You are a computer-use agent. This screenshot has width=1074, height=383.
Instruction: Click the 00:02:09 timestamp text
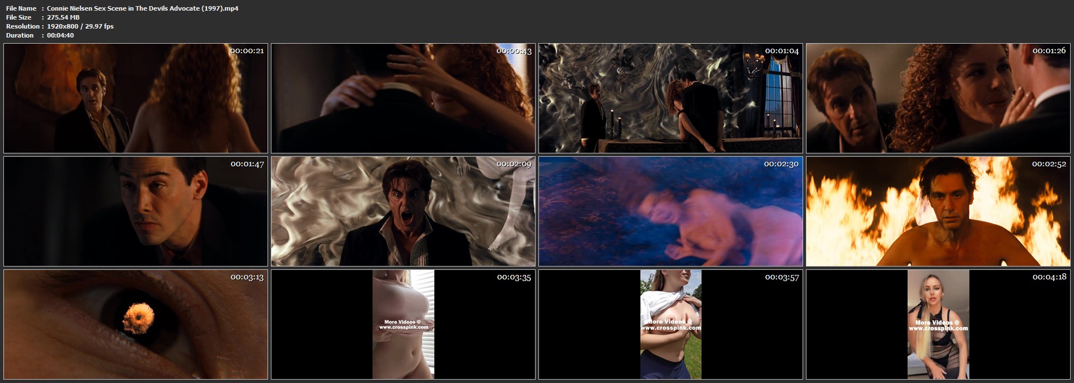tap(514, 164)
